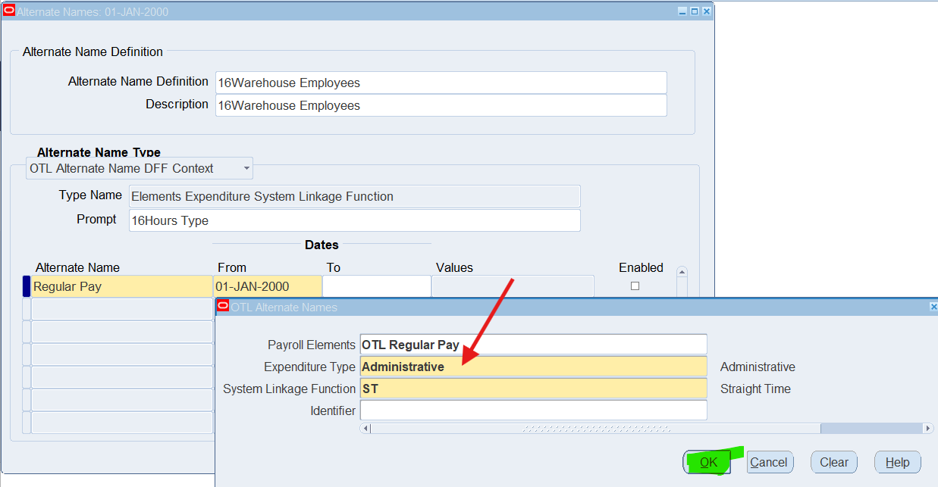
Task: Minimize the Alternate Names window
Action: tap(682, 11)
